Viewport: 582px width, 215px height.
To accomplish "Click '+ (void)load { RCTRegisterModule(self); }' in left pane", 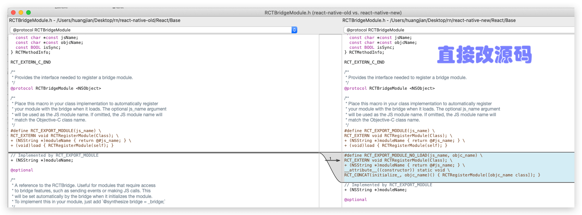I will coord(62,145).
